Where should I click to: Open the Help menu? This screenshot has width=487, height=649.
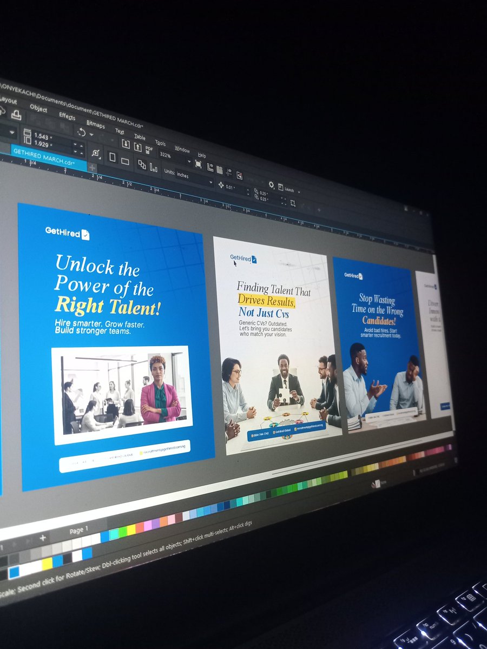click(x=202, y=155)
